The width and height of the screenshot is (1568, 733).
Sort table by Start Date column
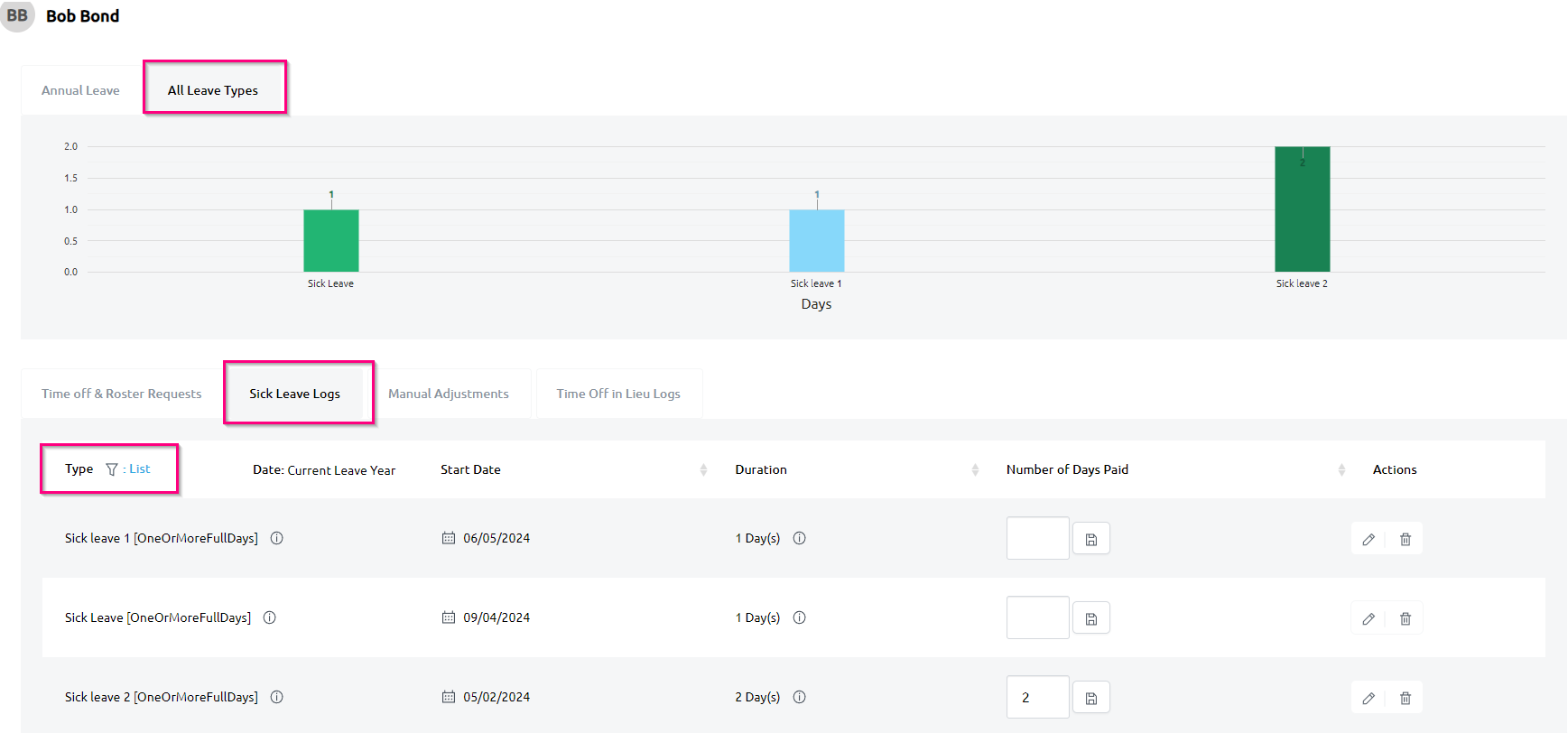click(703, 469)
